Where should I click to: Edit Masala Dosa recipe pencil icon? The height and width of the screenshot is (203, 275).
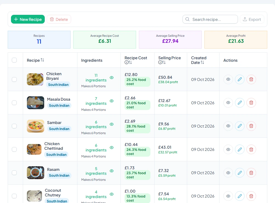click(240, 103)
